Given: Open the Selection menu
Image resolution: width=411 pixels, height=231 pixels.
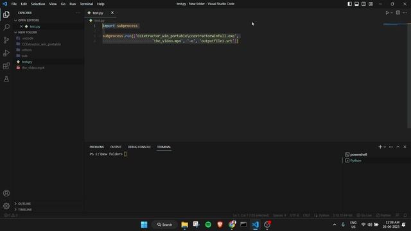Looking at the screenshot, I should pos(38,4).
